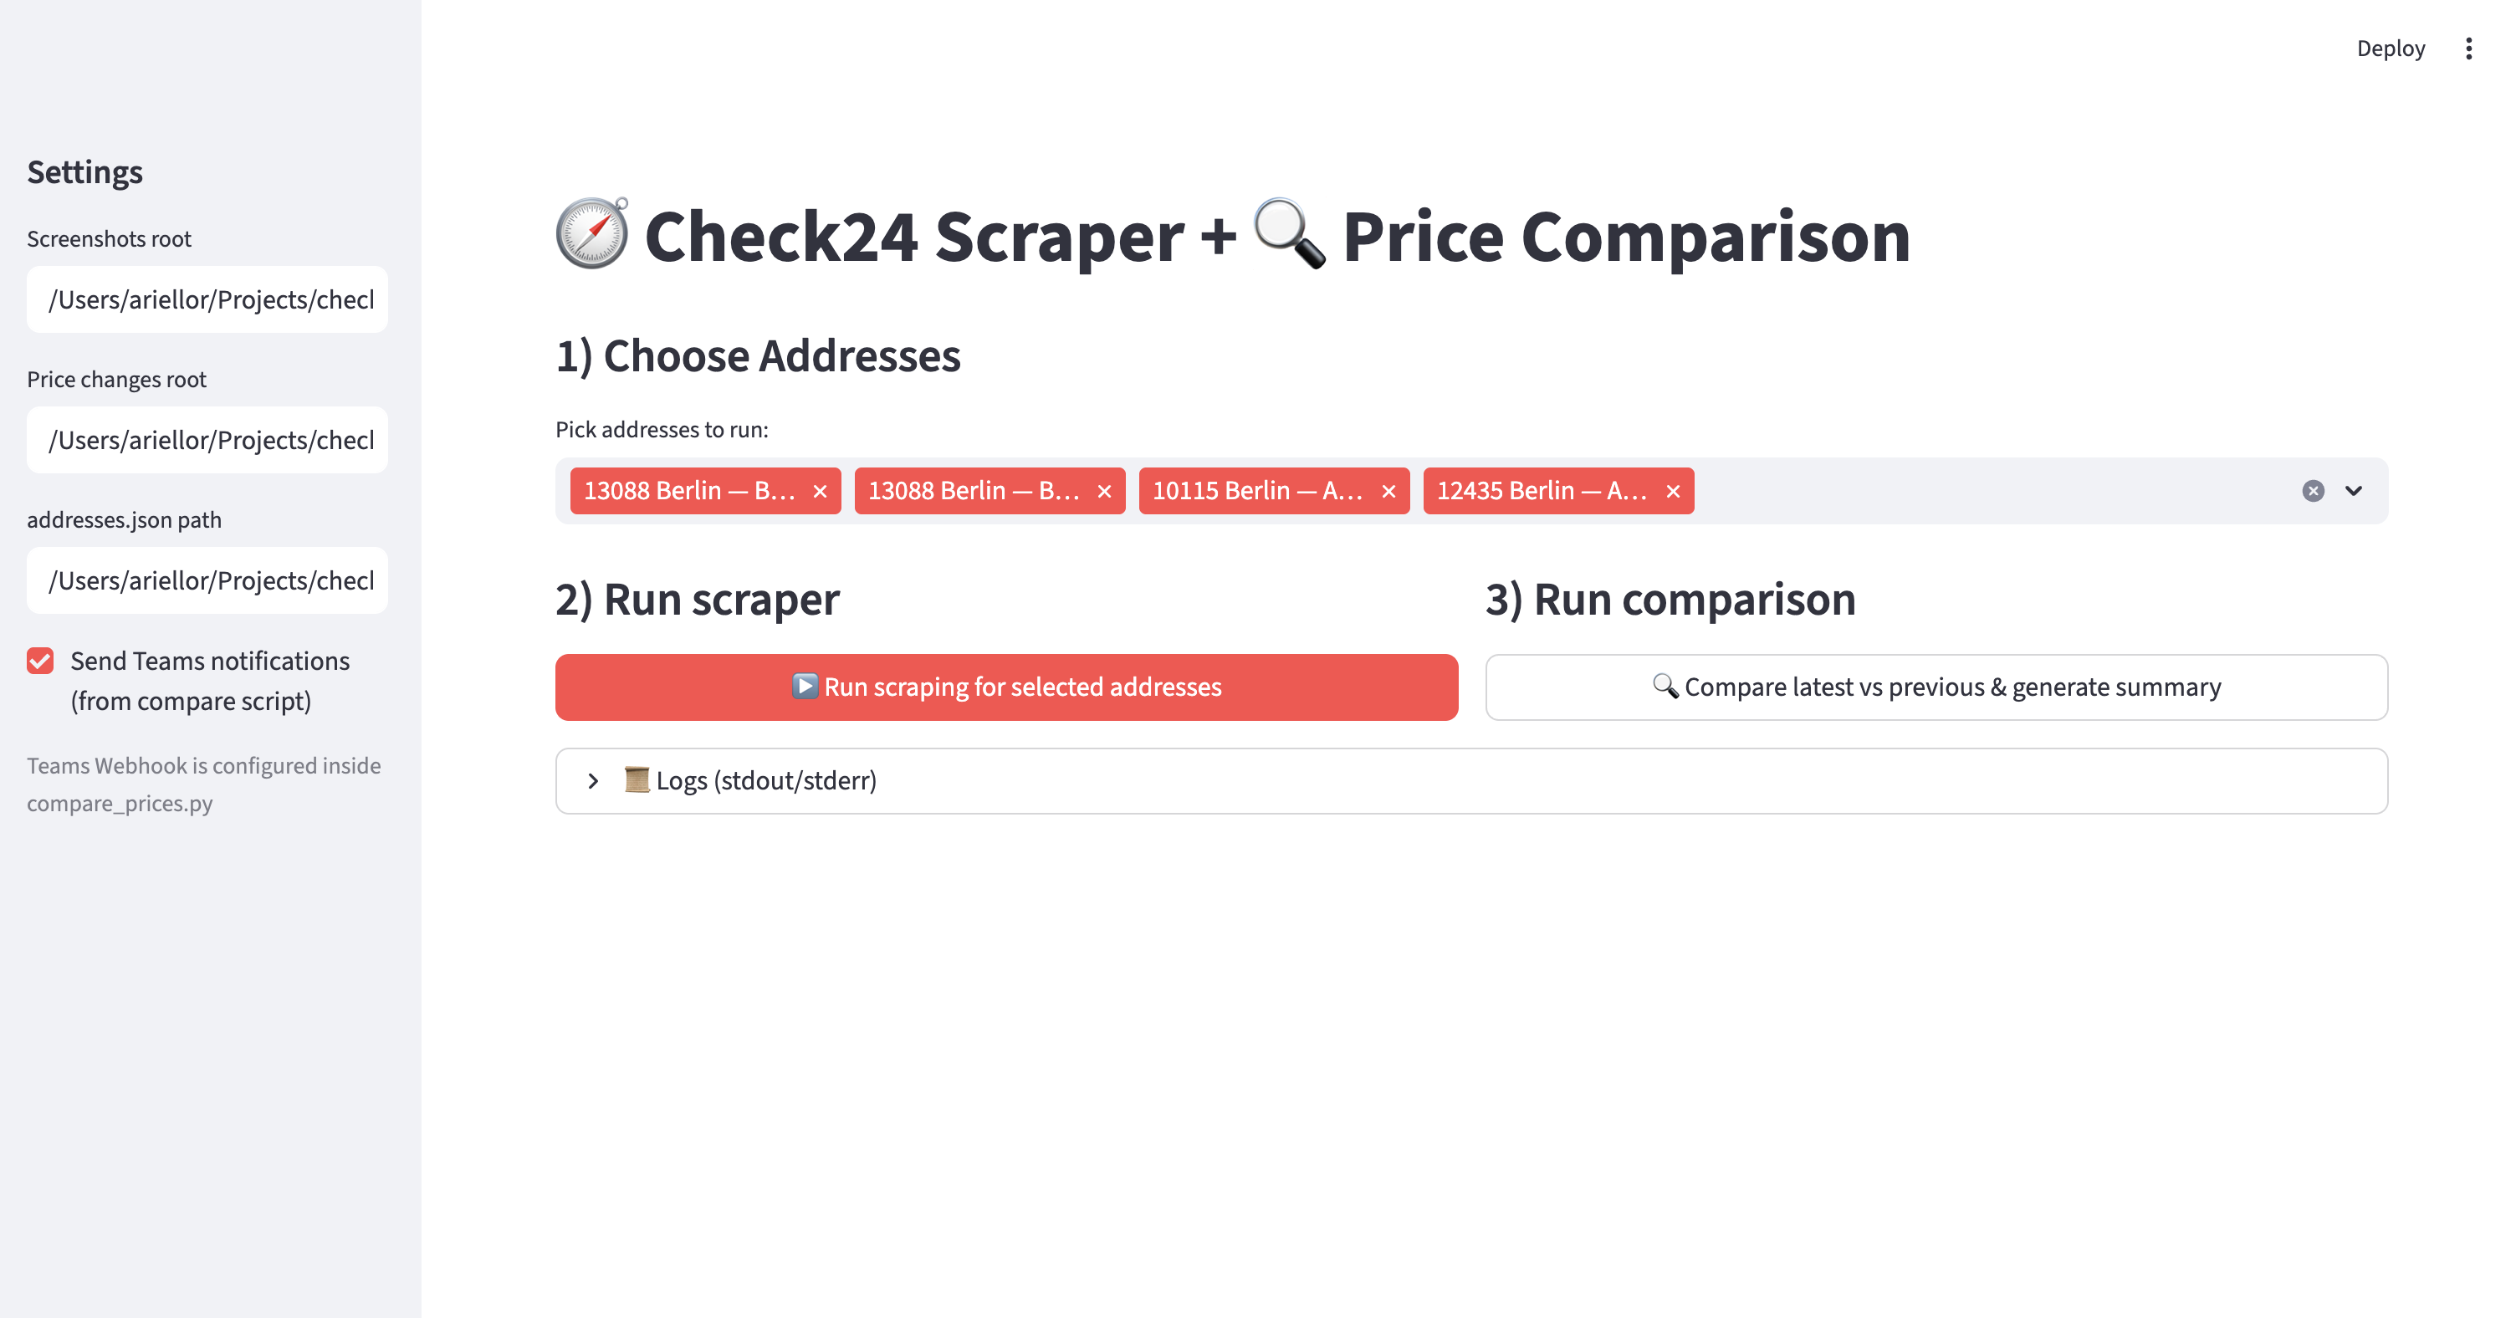Viewport: 2516px width, 1318px height.
Task: Click the play icon on the scraping button
Action: click(x=805, y=687)
